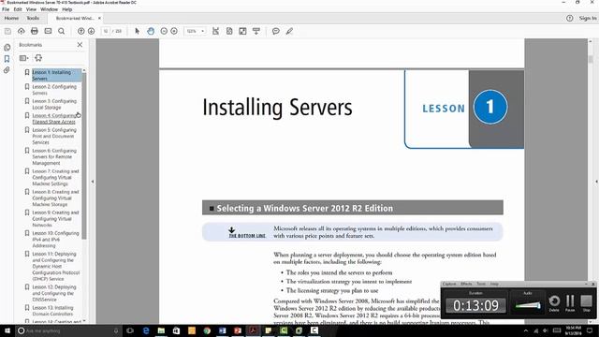The height and width of the screenshot is (337, 599).
Task: Activate the Hand pan tool
Action: point(151,31)
